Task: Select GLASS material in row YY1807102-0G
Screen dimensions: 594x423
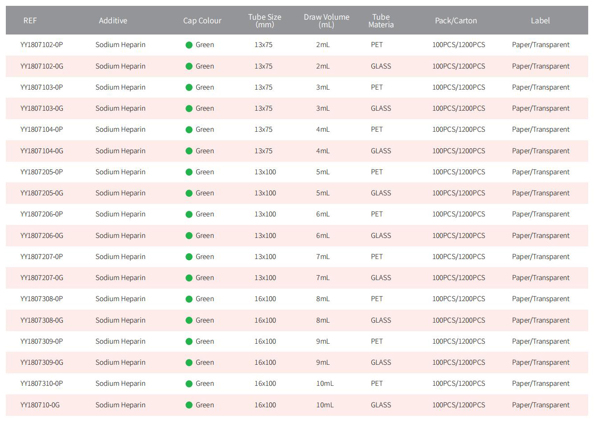Action: (381, 66)
